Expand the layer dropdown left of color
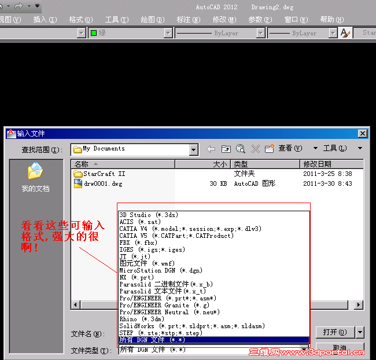The height and width of the screenshot is (360, 376). (82, 33)
